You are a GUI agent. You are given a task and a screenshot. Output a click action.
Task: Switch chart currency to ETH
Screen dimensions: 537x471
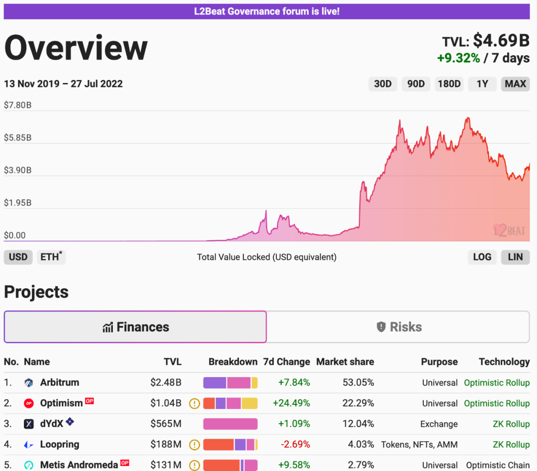click(51, 257)
